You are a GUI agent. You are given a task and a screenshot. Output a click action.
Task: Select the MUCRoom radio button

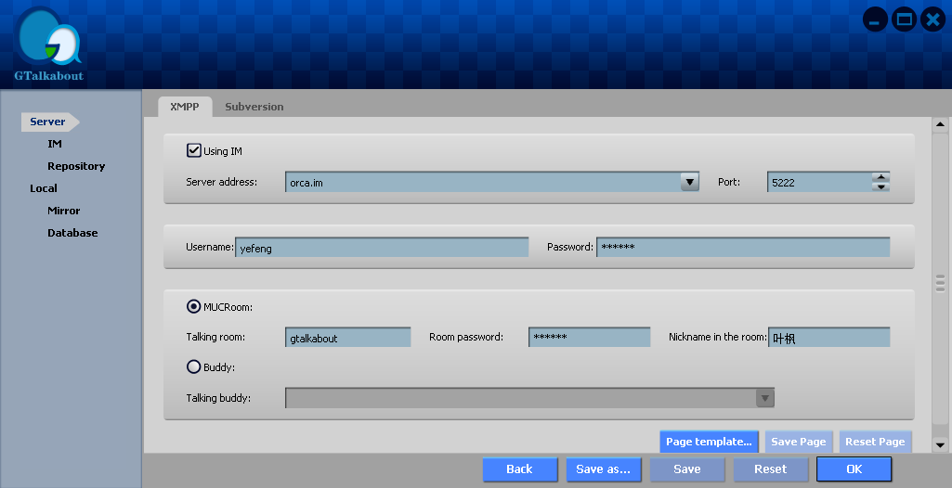click(194, 307)
